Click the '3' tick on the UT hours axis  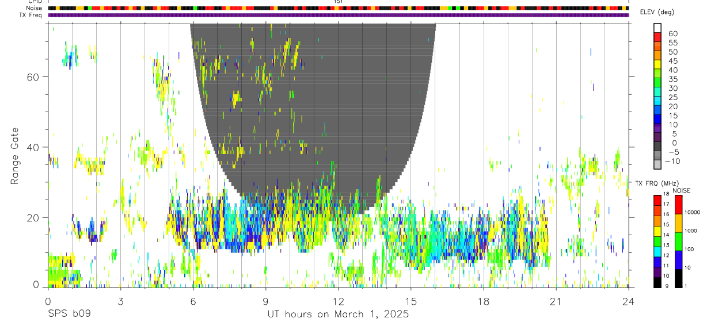click(x=120, y=301)
